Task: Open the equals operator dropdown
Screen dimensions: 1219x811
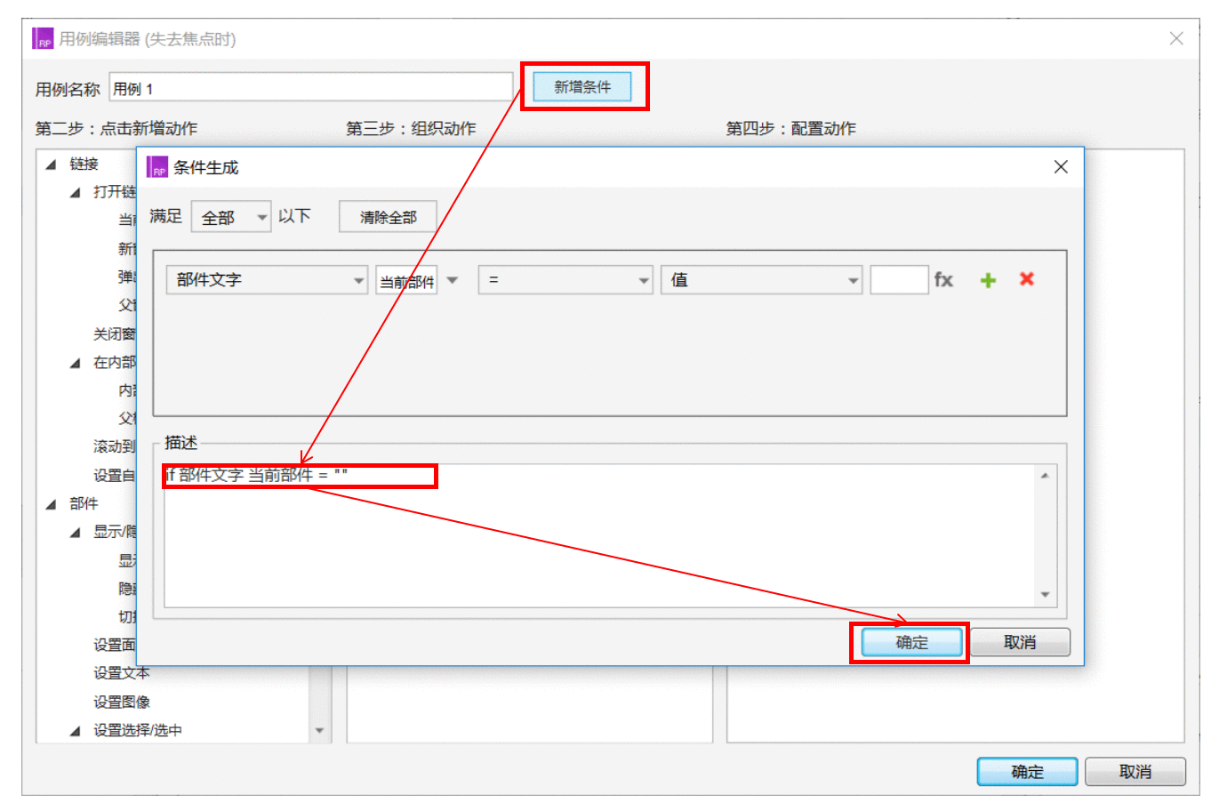Action: click(565, 280)
